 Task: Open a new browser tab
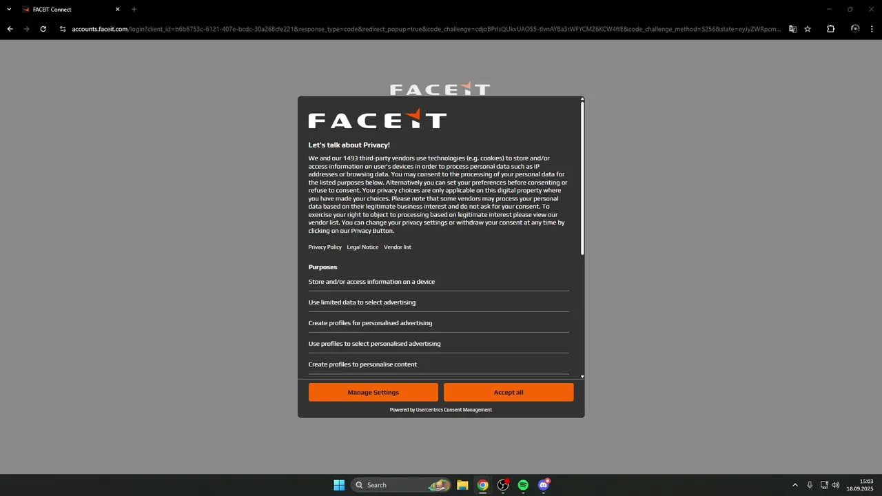134,10
